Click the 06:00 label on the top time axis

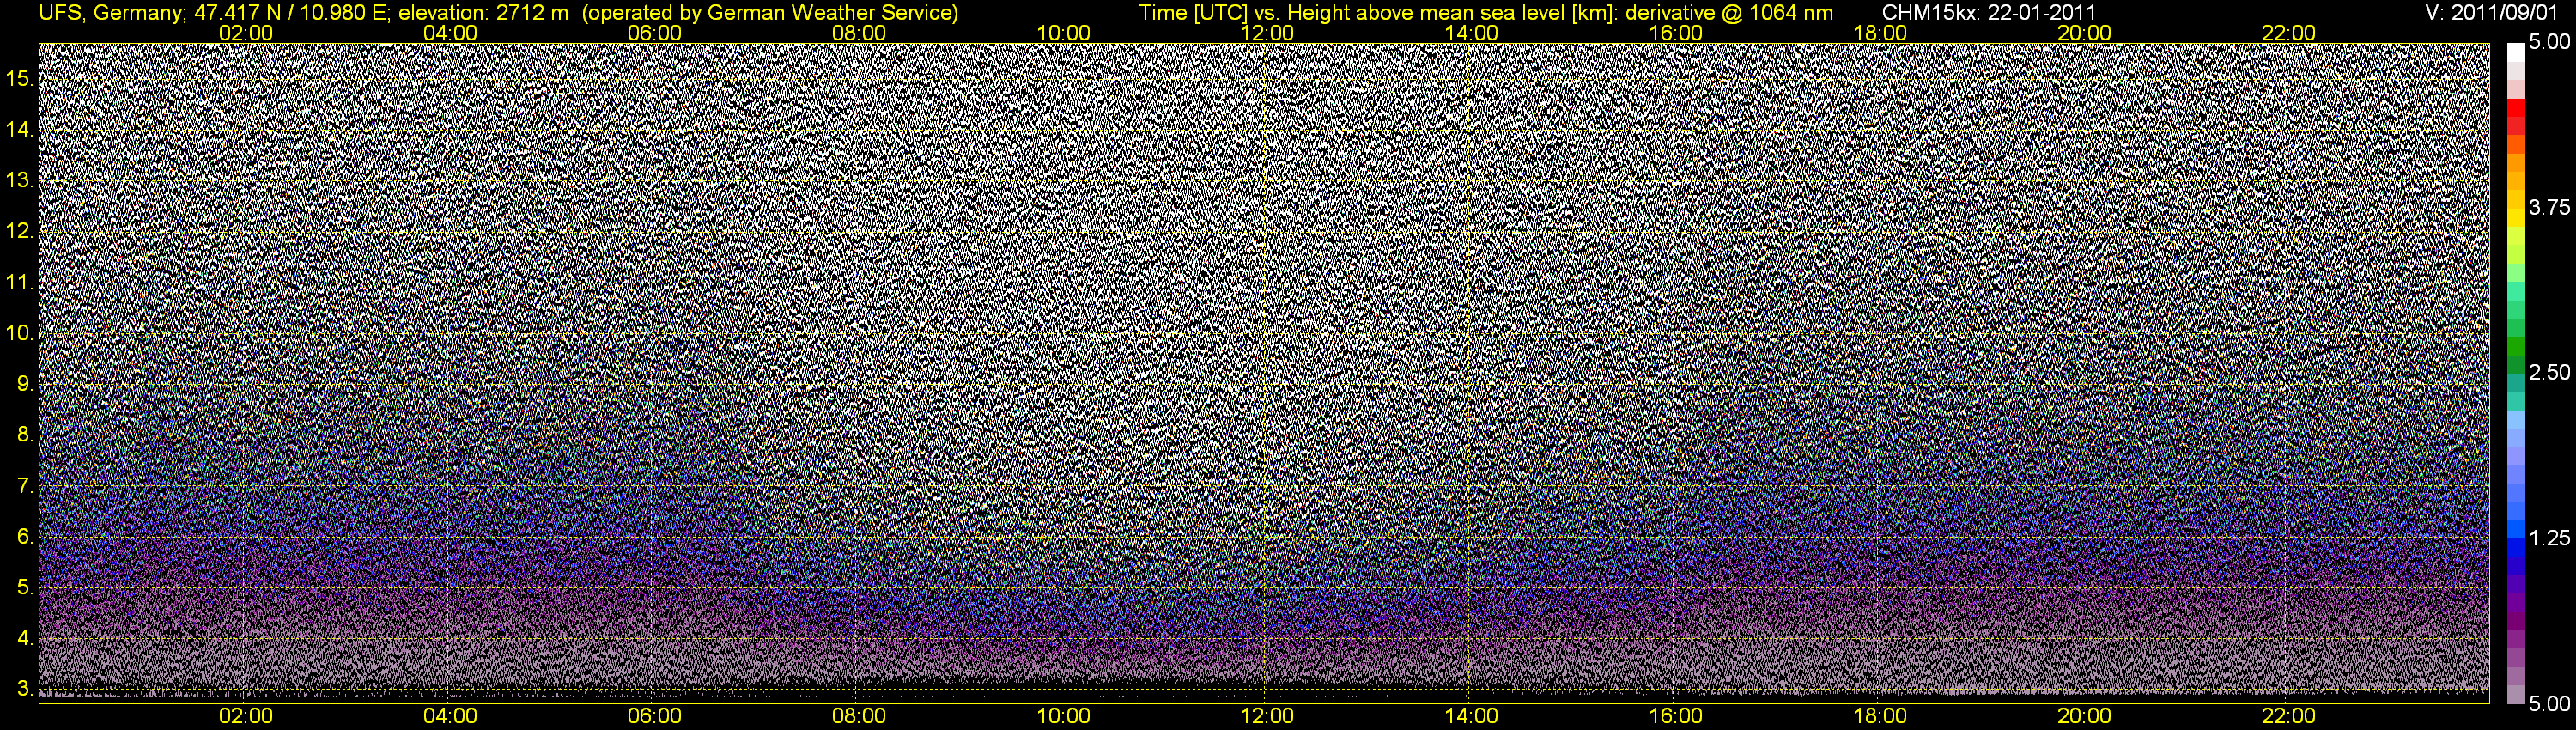655,33
